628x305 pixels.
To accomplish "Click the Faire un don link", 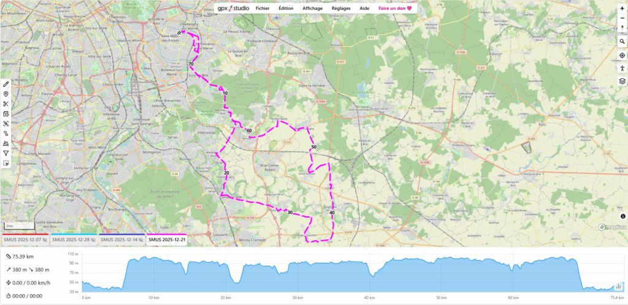I will pyautogui.click(x=395, y=9).
